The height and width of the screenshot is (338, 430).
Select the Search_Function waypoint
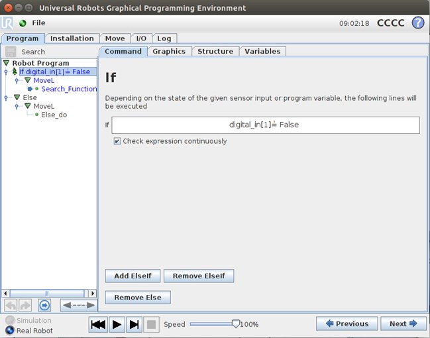69,89
